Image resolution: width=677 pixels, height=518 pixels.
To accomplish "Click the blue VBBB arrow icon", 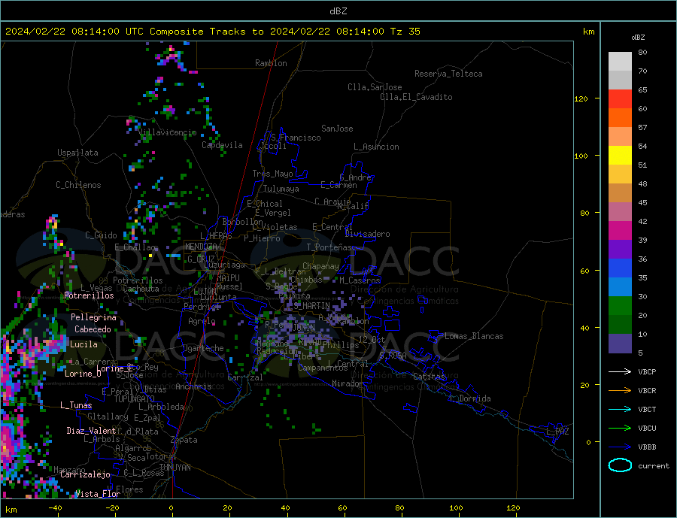I will click(x=620, y=447).
